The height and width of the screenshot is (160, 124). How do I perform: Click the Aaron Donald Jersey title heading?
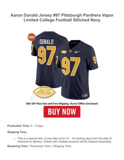(x=62, y=18)
